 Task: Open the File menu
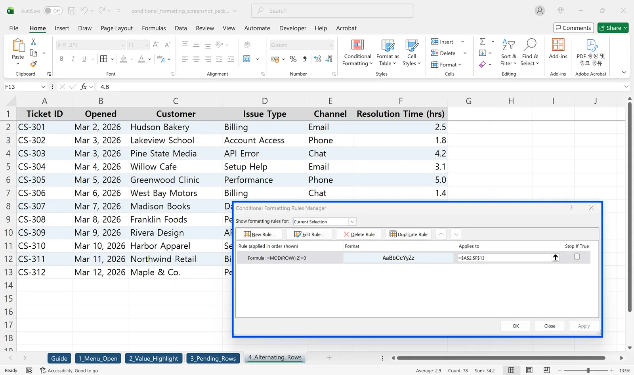(x=14, y=28)
